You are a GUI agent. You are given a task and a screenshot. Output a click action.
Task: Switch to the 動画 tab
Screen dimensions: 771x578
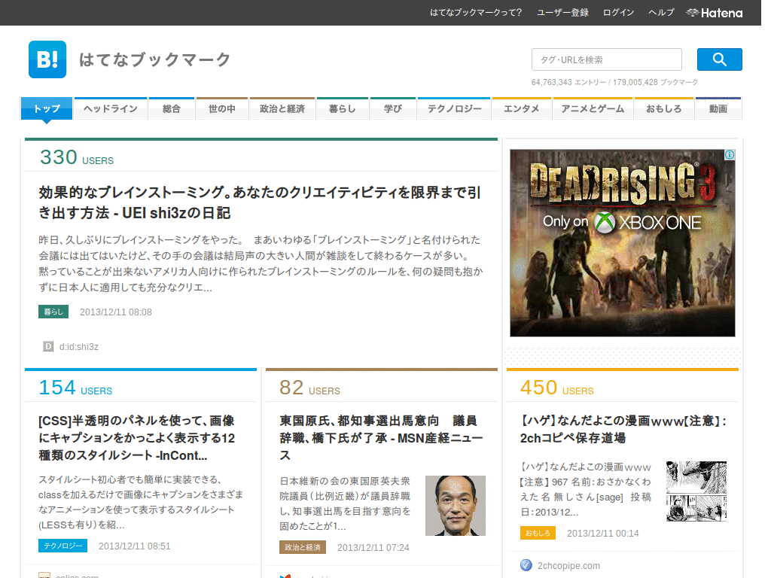(x=718, y=108)
